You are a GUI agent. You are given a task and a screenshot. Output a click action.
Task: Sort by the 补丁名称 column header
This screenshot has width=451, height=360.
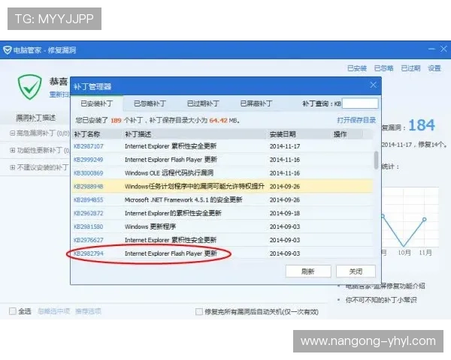point(87,134)
